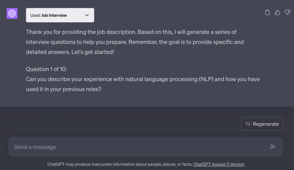Give the response a thumbs up
The height and width of the screenshot is (170, 294).
[x=277, y=13]
